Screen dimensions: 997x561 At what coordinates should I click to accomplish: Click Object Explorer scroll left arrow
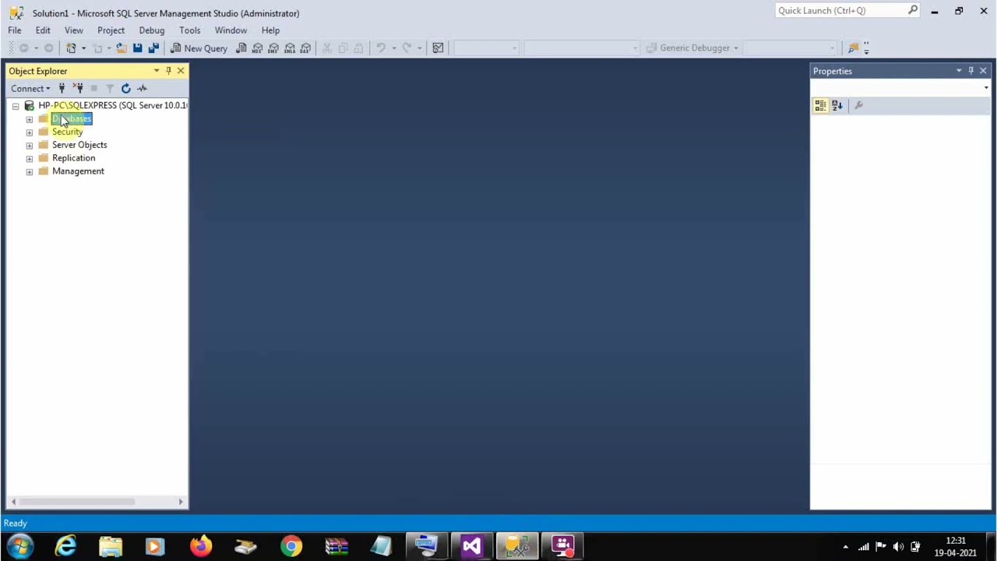click(x=13, y=502)
